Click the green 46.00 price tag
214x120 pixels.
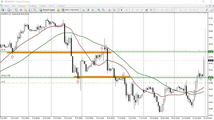pos(211,52)
